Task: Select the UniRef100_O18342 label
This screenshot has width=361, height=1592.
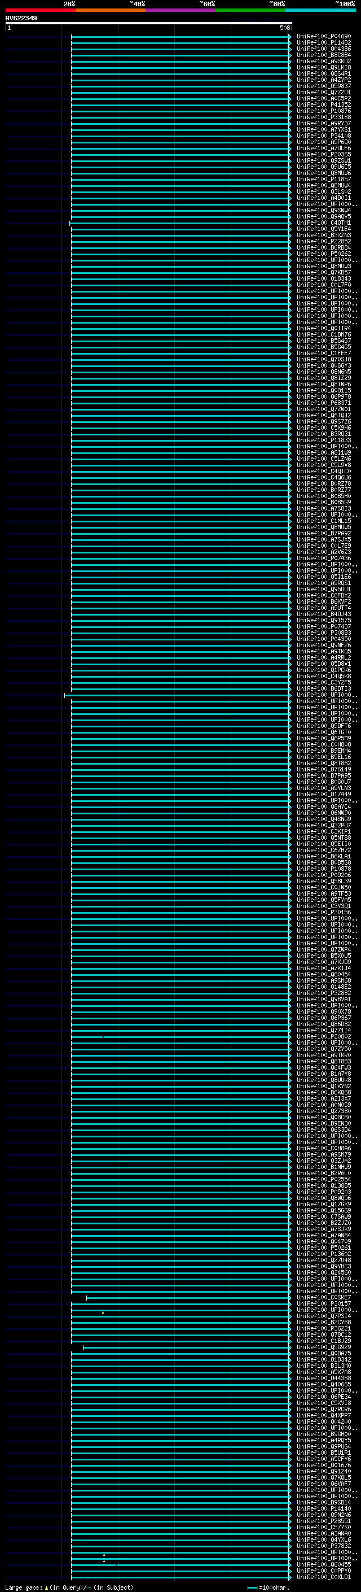Action: pyautogui.click(x=324, y=1360)
